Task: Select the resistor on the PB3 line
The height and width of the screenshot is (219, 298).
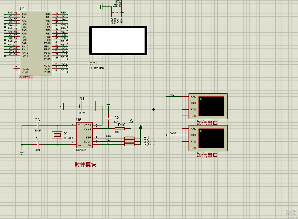Action: coord(129,141)
